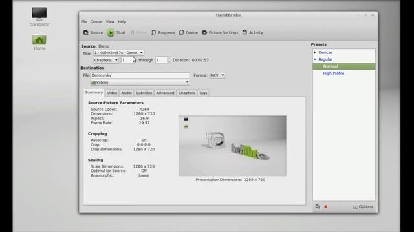Click the Frame Rate value 29.97

click(x=144, y=123)
